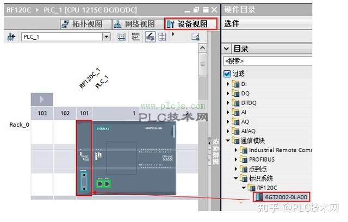
Task: Select the 6GT2002-0LA00 module entry
Action: (282, 197)
